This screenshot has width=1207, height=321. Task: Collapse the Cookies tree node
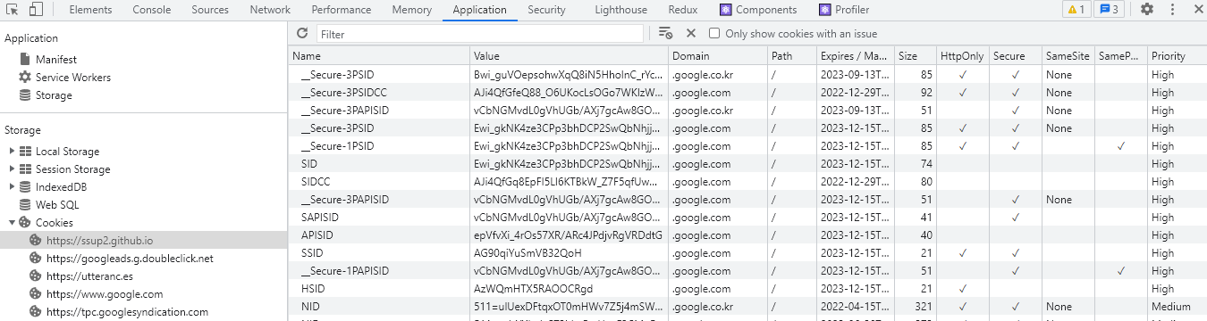click(x=12, y=223)
